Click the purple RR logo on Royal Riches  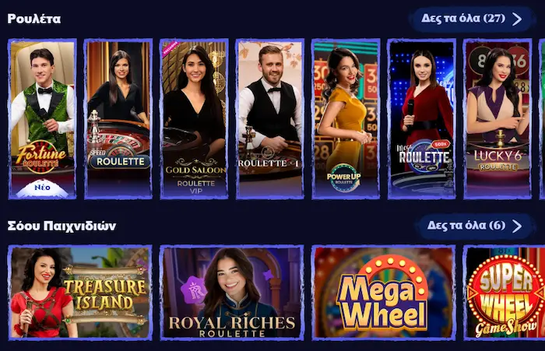click(x=193, y=290)
